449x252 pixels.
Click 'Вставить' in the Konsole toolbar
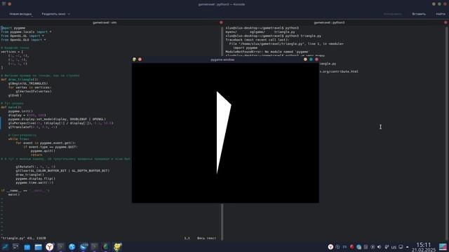click(419, 14)
